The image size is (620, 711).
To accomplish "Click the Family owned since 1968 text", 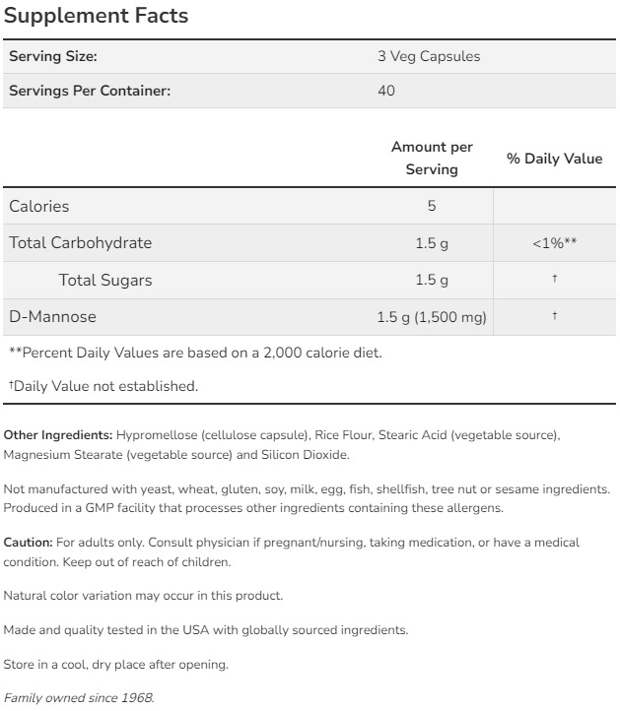I will 79,698.
